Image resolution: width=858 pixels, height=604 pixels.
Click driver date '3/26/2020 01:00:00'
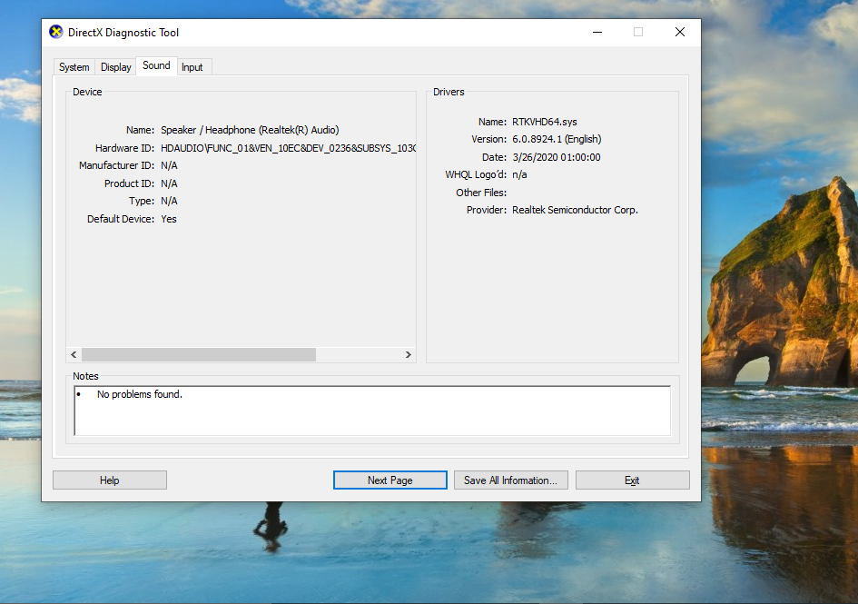[x=556, y=157]
